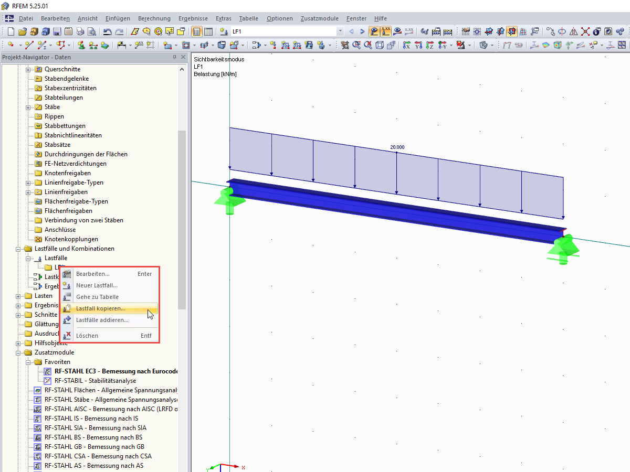Click the navigator vertical scrollbar
Viewport: 630px width, 472px height.
[x=182, y=220]
